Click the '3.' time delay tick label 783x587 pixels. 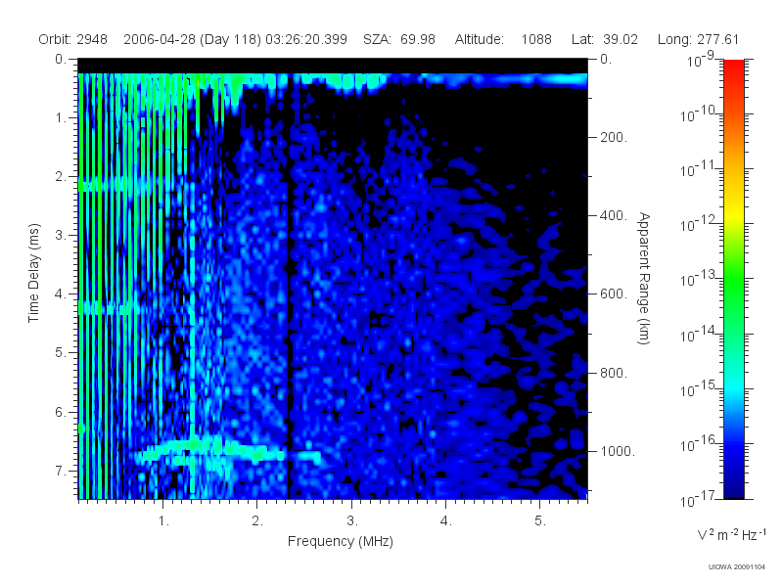click(61, 235)
